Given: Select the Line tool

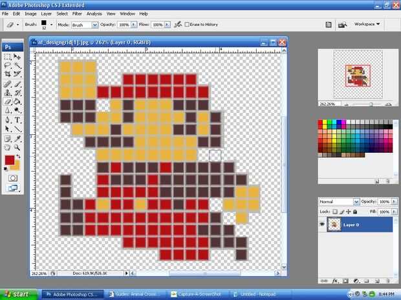Looking at the screenshot, I should coord(17,129).
